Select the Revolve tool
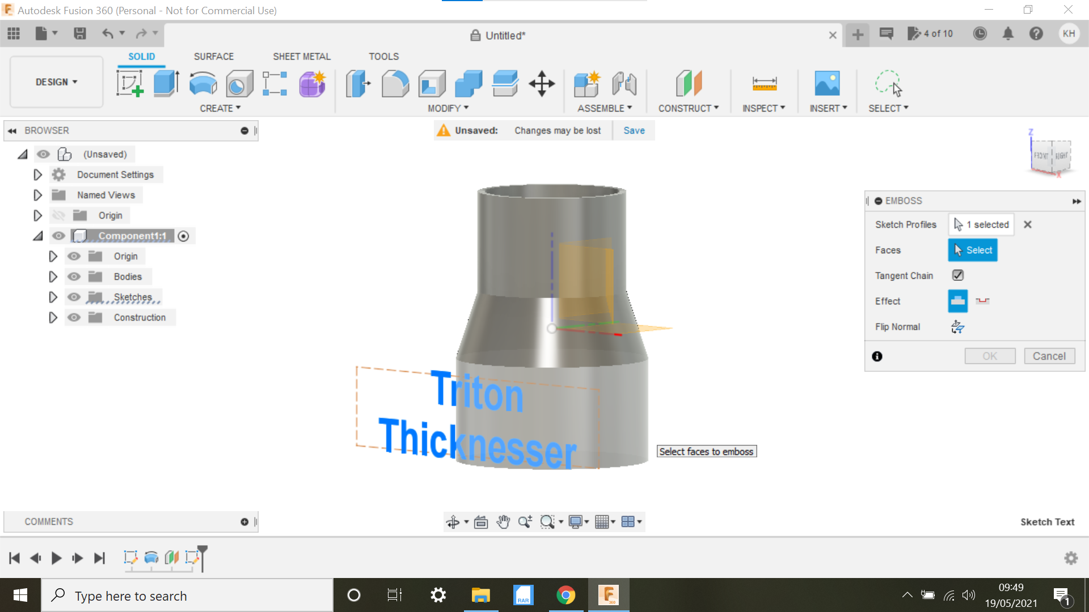Viewport: 1089px width, 612px height. point(202,84)
